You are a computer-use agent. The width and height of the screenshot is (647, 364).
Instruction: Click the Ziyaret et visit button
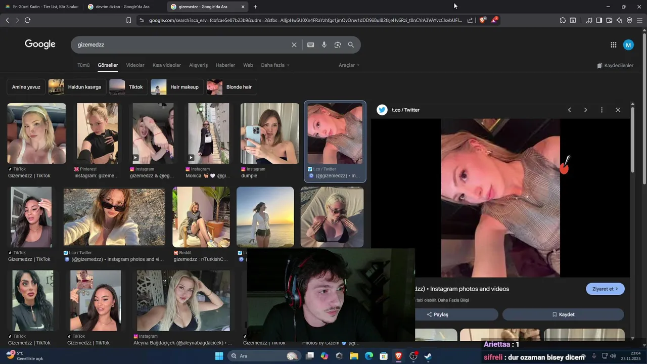click(605, 289)
